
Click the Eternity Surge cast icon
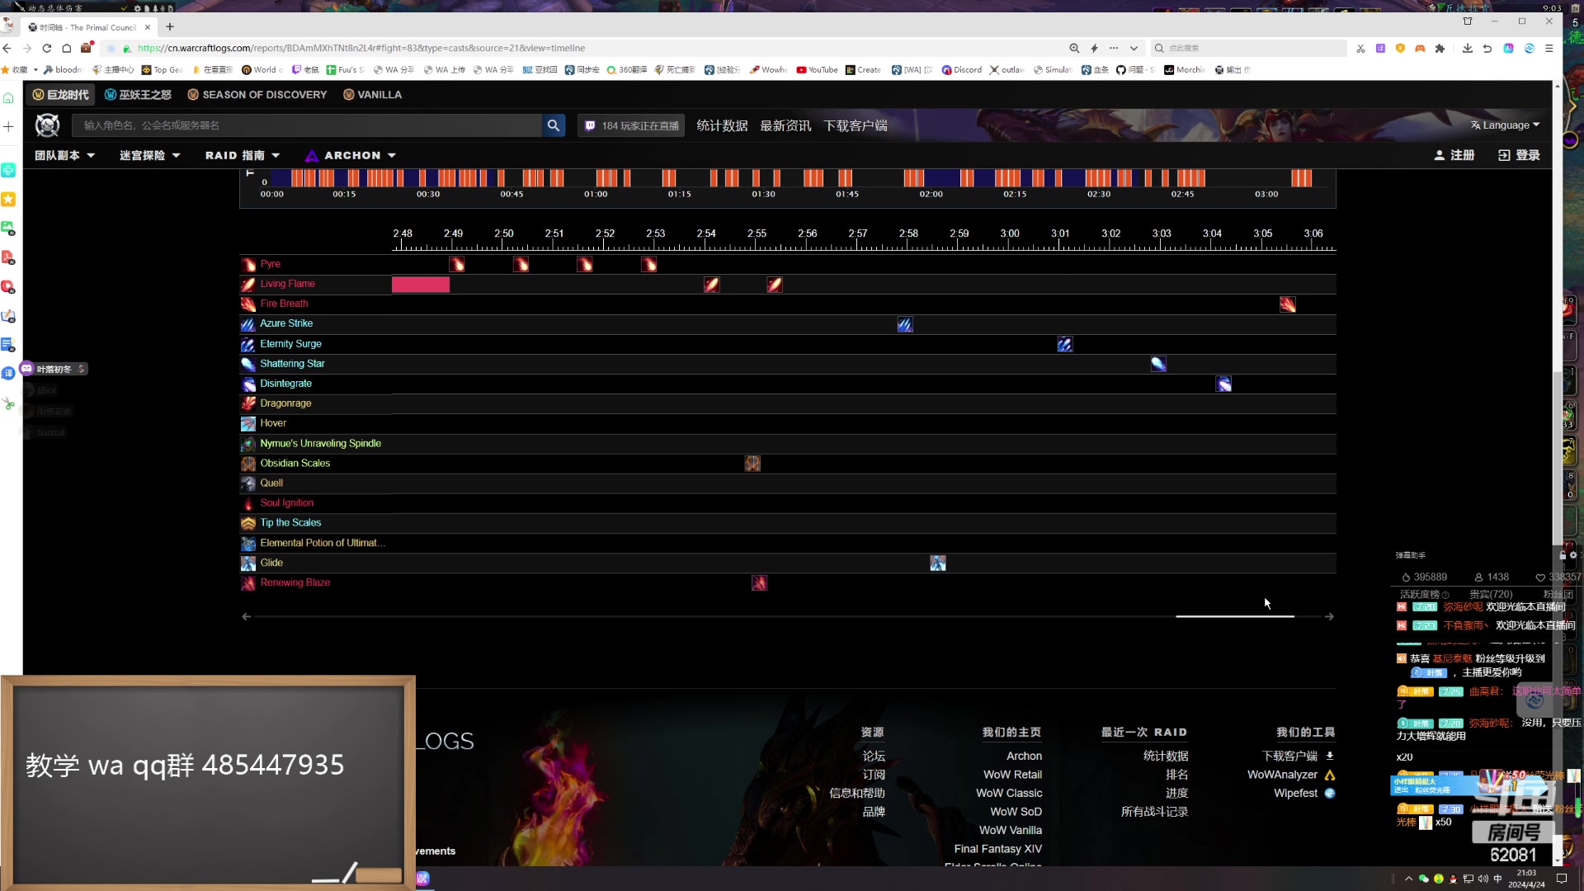point(1064,344)
